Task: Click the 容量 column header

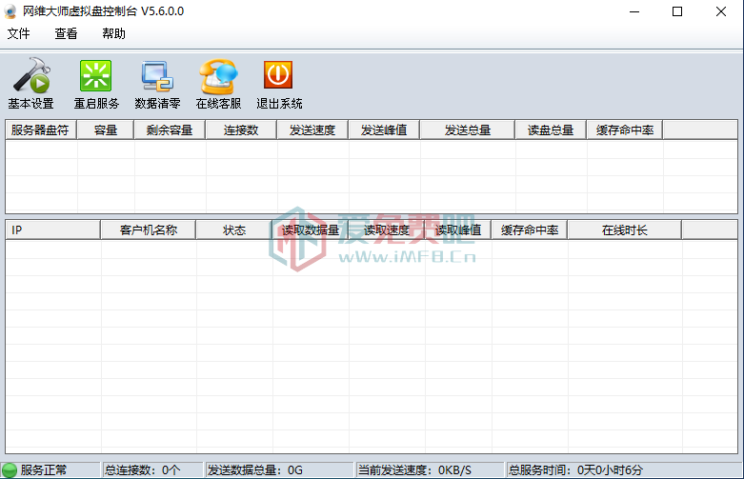Action: click(106, 130)
